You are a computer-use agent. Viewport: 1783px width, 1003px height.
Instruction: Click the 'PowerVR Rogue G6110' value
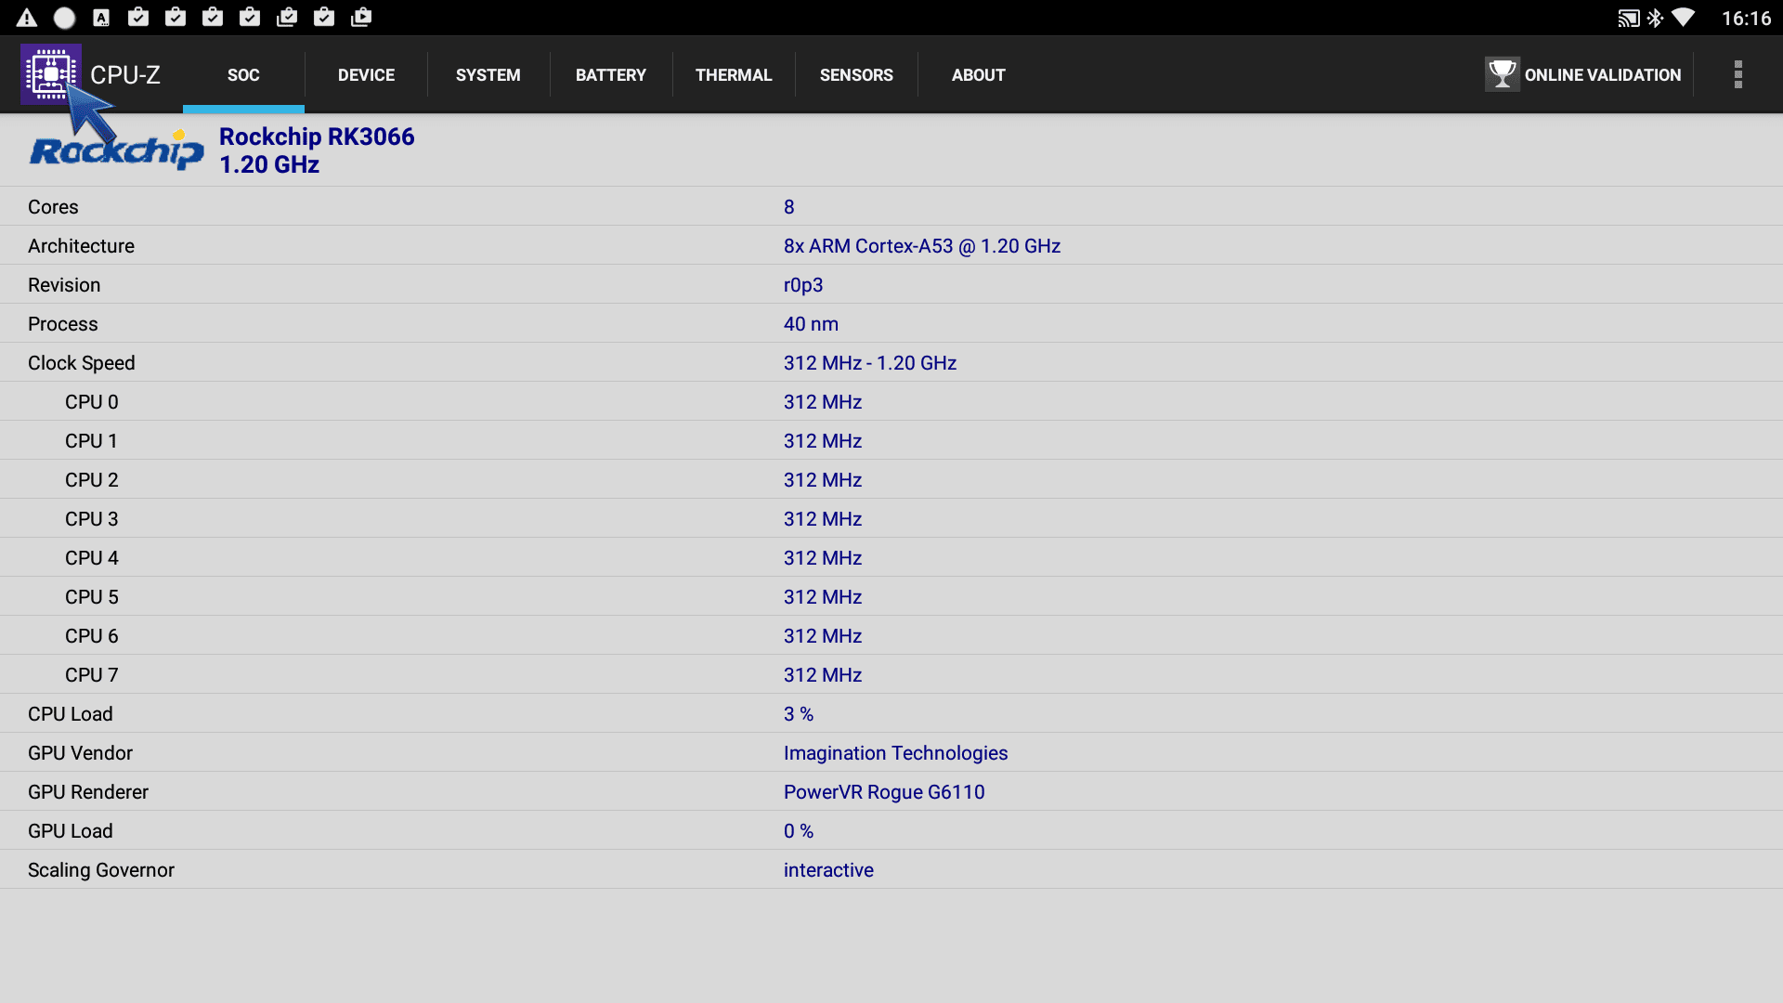883,792
